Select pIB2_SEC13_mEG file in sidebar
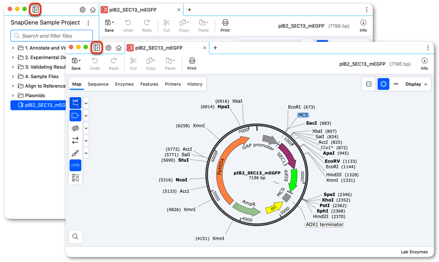 click(x=38, y=105)
